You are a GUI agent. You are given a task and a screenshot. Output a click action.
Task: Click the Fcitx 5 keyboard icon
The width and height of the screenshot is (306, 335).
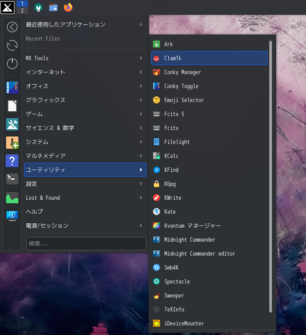tap(156, 114)
